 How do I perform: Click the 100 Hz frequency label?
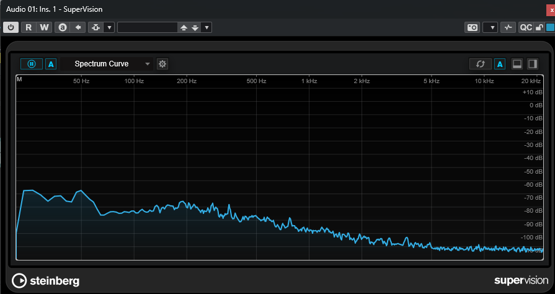(134, 81)
